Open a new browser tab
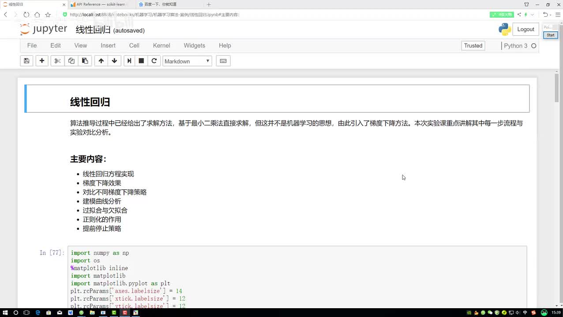 209,4
